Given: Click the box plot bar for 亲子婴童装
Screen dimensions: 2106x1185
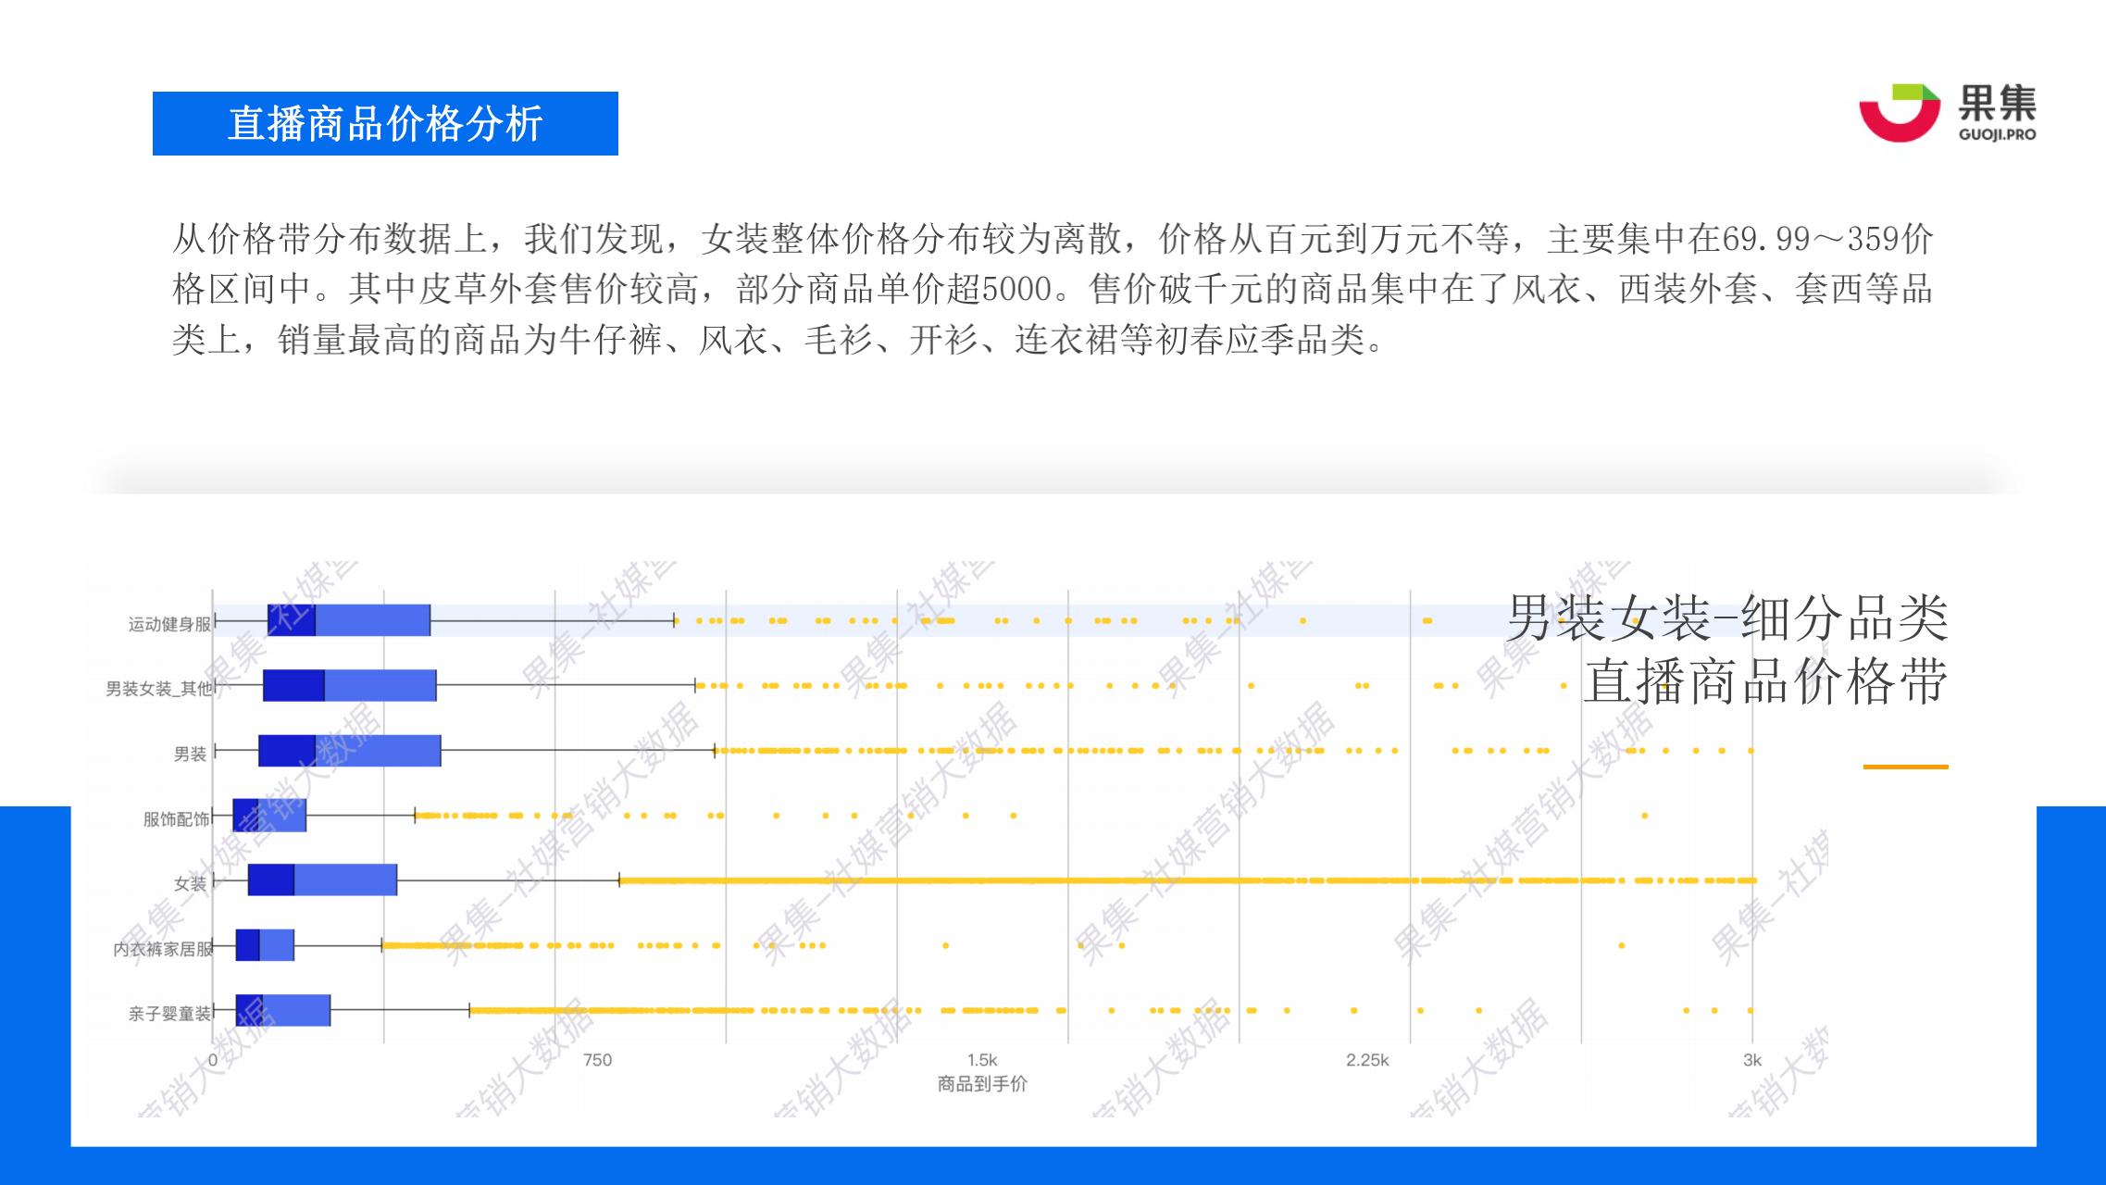Looking at the screenshot, I should point(282,1010).
